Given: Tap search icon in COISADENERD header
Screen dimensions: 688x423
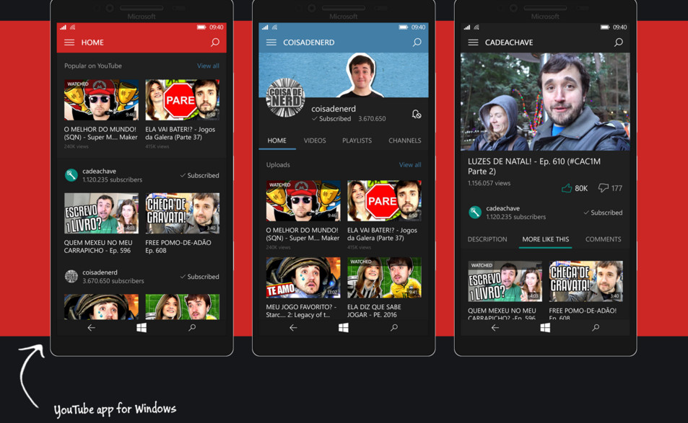Looking at the screenshot, I should [x=417, y=43].
